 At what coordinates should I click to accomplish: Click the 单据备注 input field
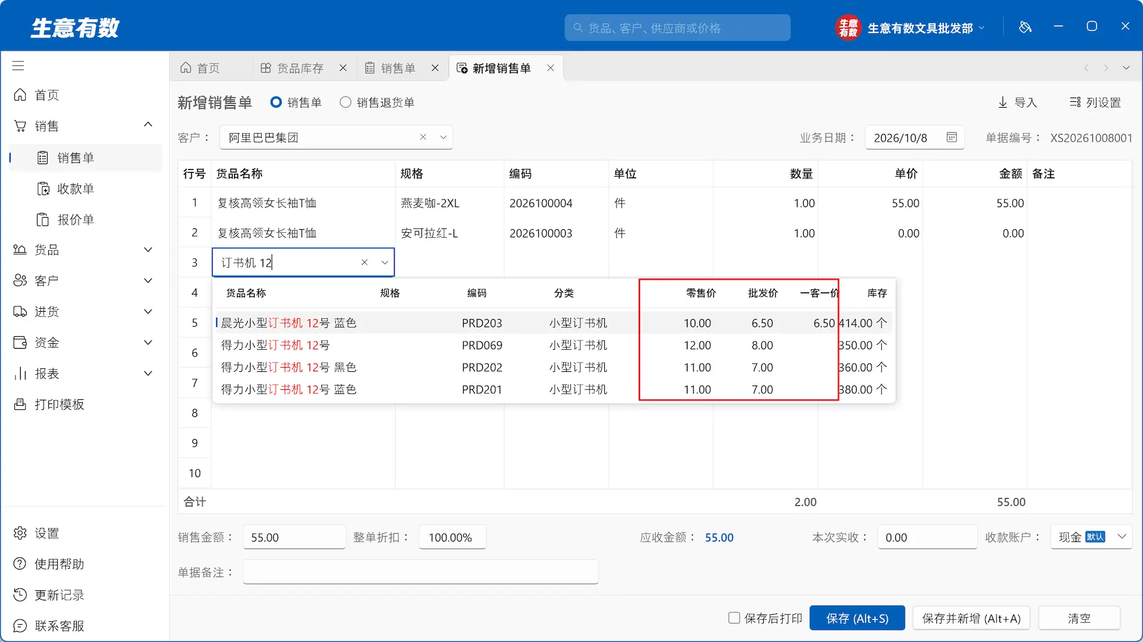[x=420, y=572]
